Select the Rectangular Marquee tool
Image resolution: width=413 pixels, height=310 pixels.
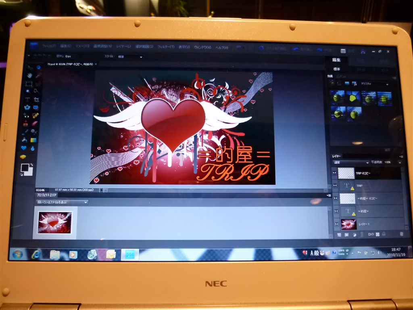[29, 84]
